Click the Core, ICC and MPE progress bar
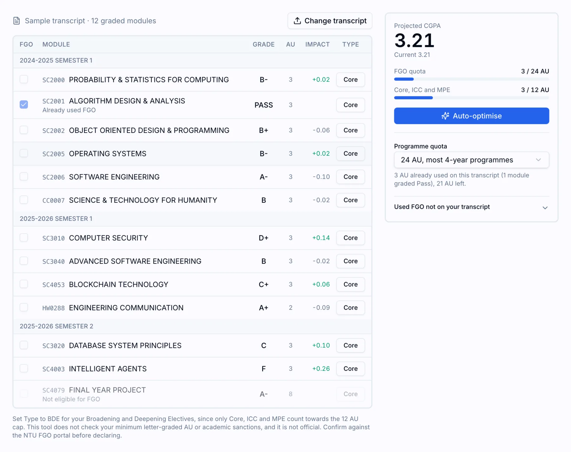The image size is (571, 452). click(x=471, y=98)
